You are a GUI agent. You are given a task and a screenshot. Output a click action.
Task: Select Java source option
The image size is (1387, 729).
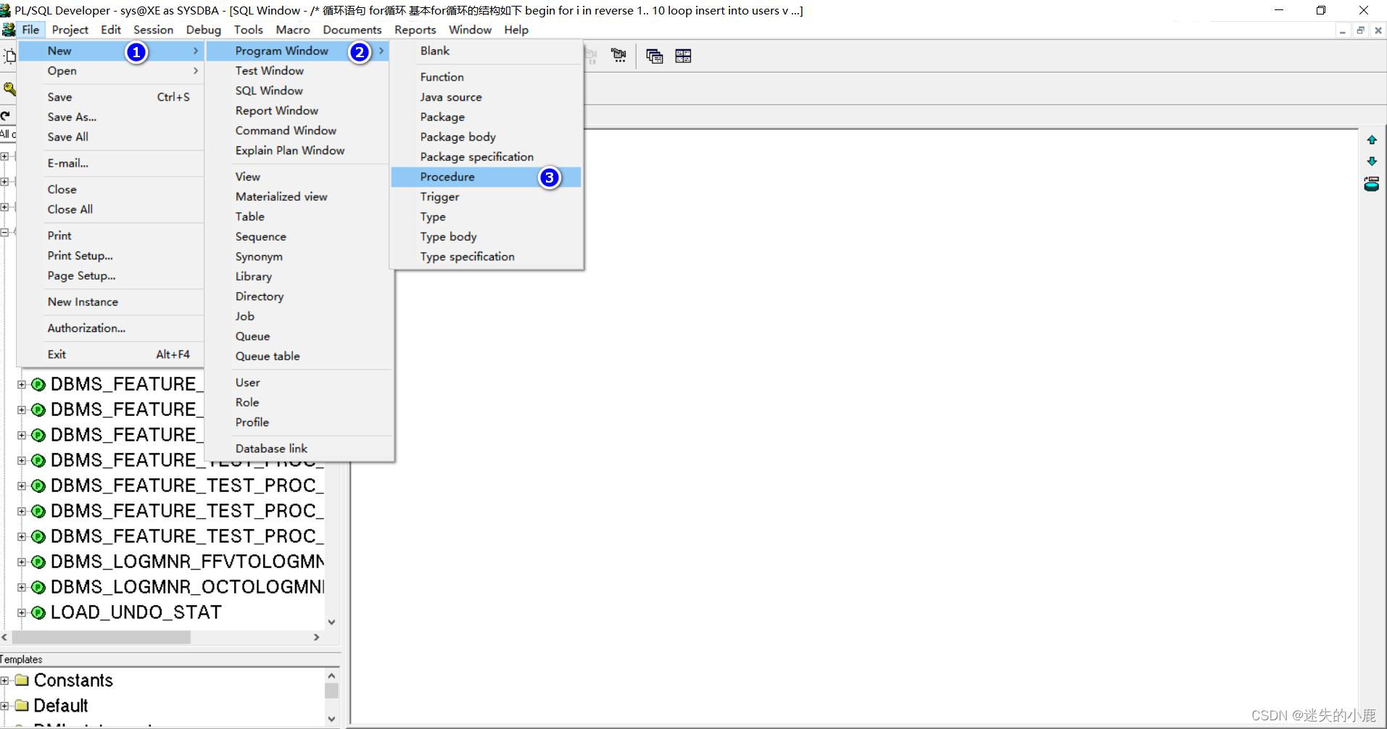[x=486, y=97]
